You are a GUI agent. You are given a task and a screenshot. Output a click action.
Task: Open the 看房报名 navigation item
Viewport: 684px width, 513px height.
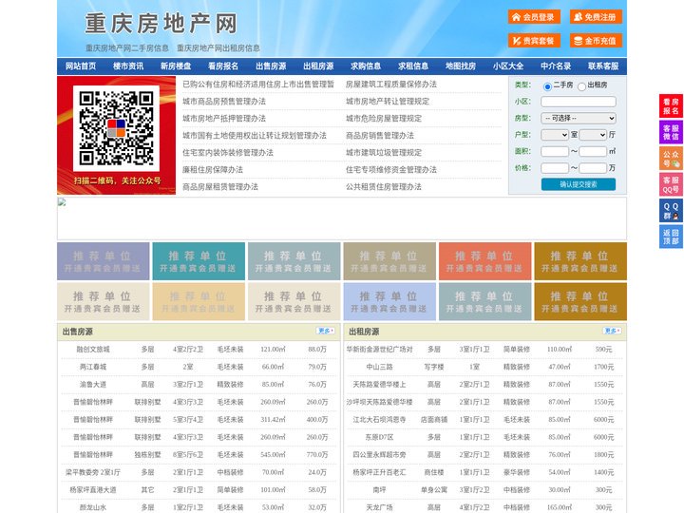[223, 66]
